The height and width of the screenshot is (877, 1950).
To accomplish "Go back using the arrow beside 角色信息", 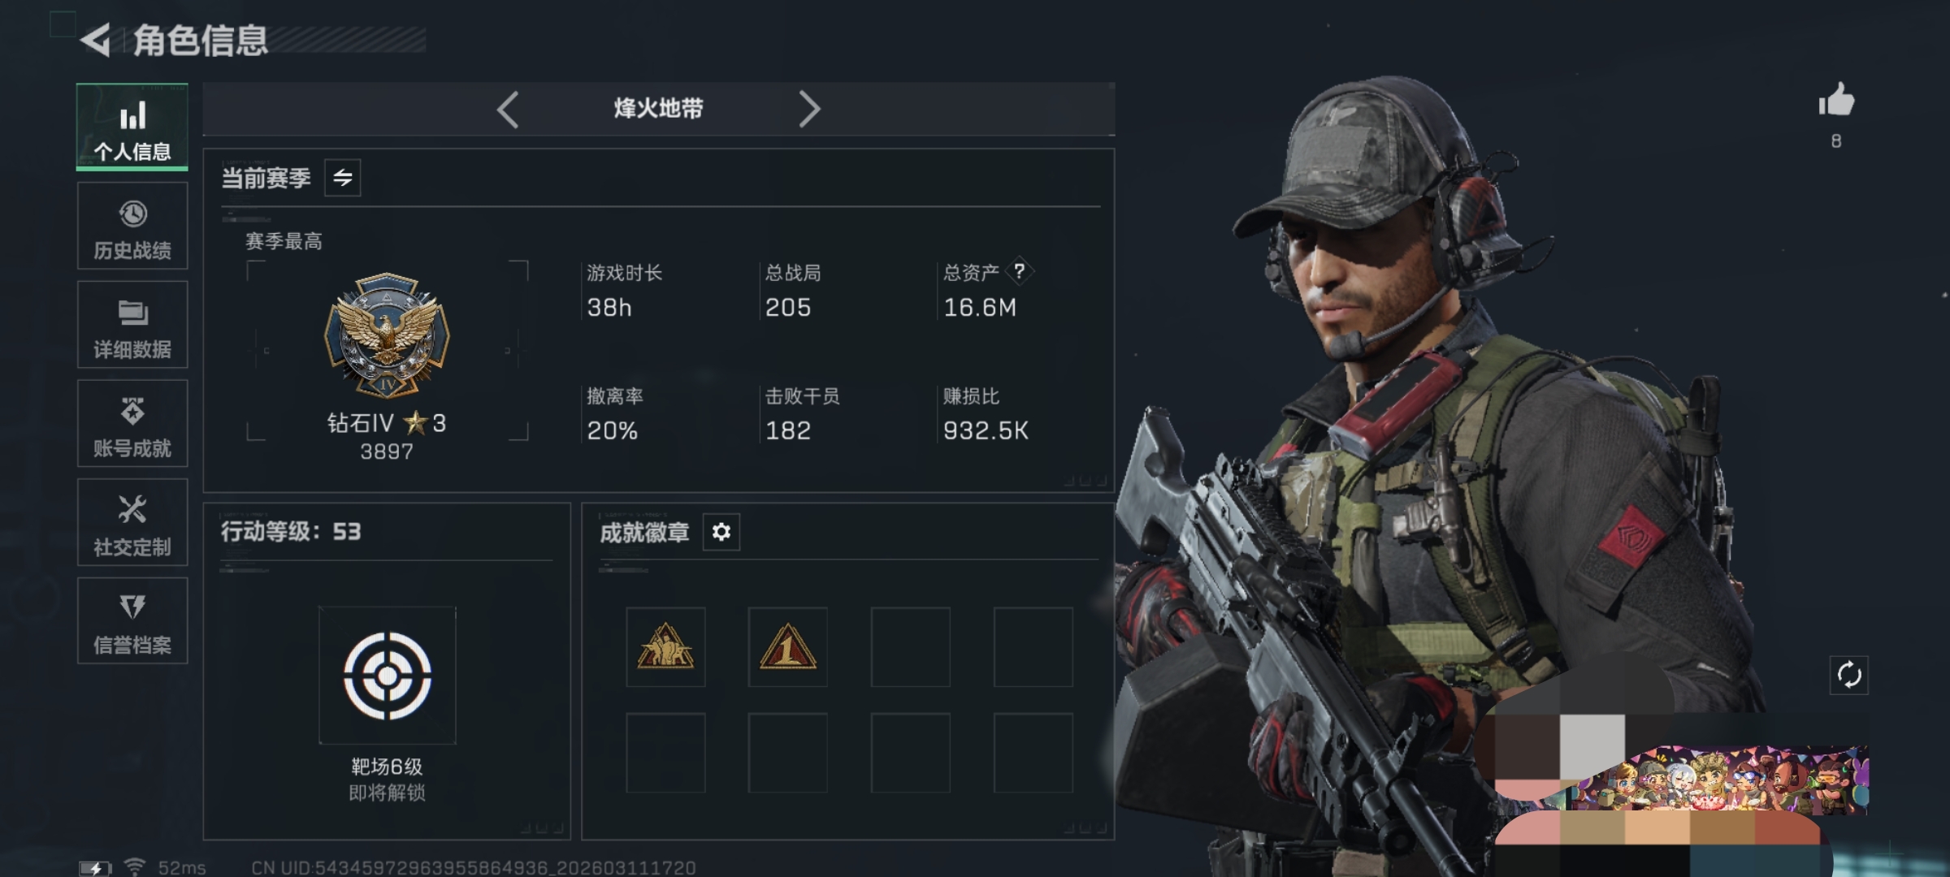I will point(96,41).
